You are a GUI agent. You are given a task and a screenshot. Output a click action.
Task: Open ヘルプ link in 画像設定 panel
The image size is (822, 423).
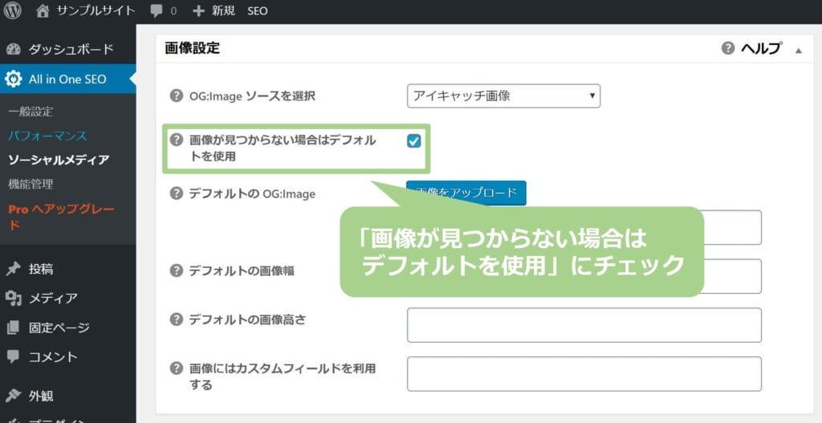(761, 49)
